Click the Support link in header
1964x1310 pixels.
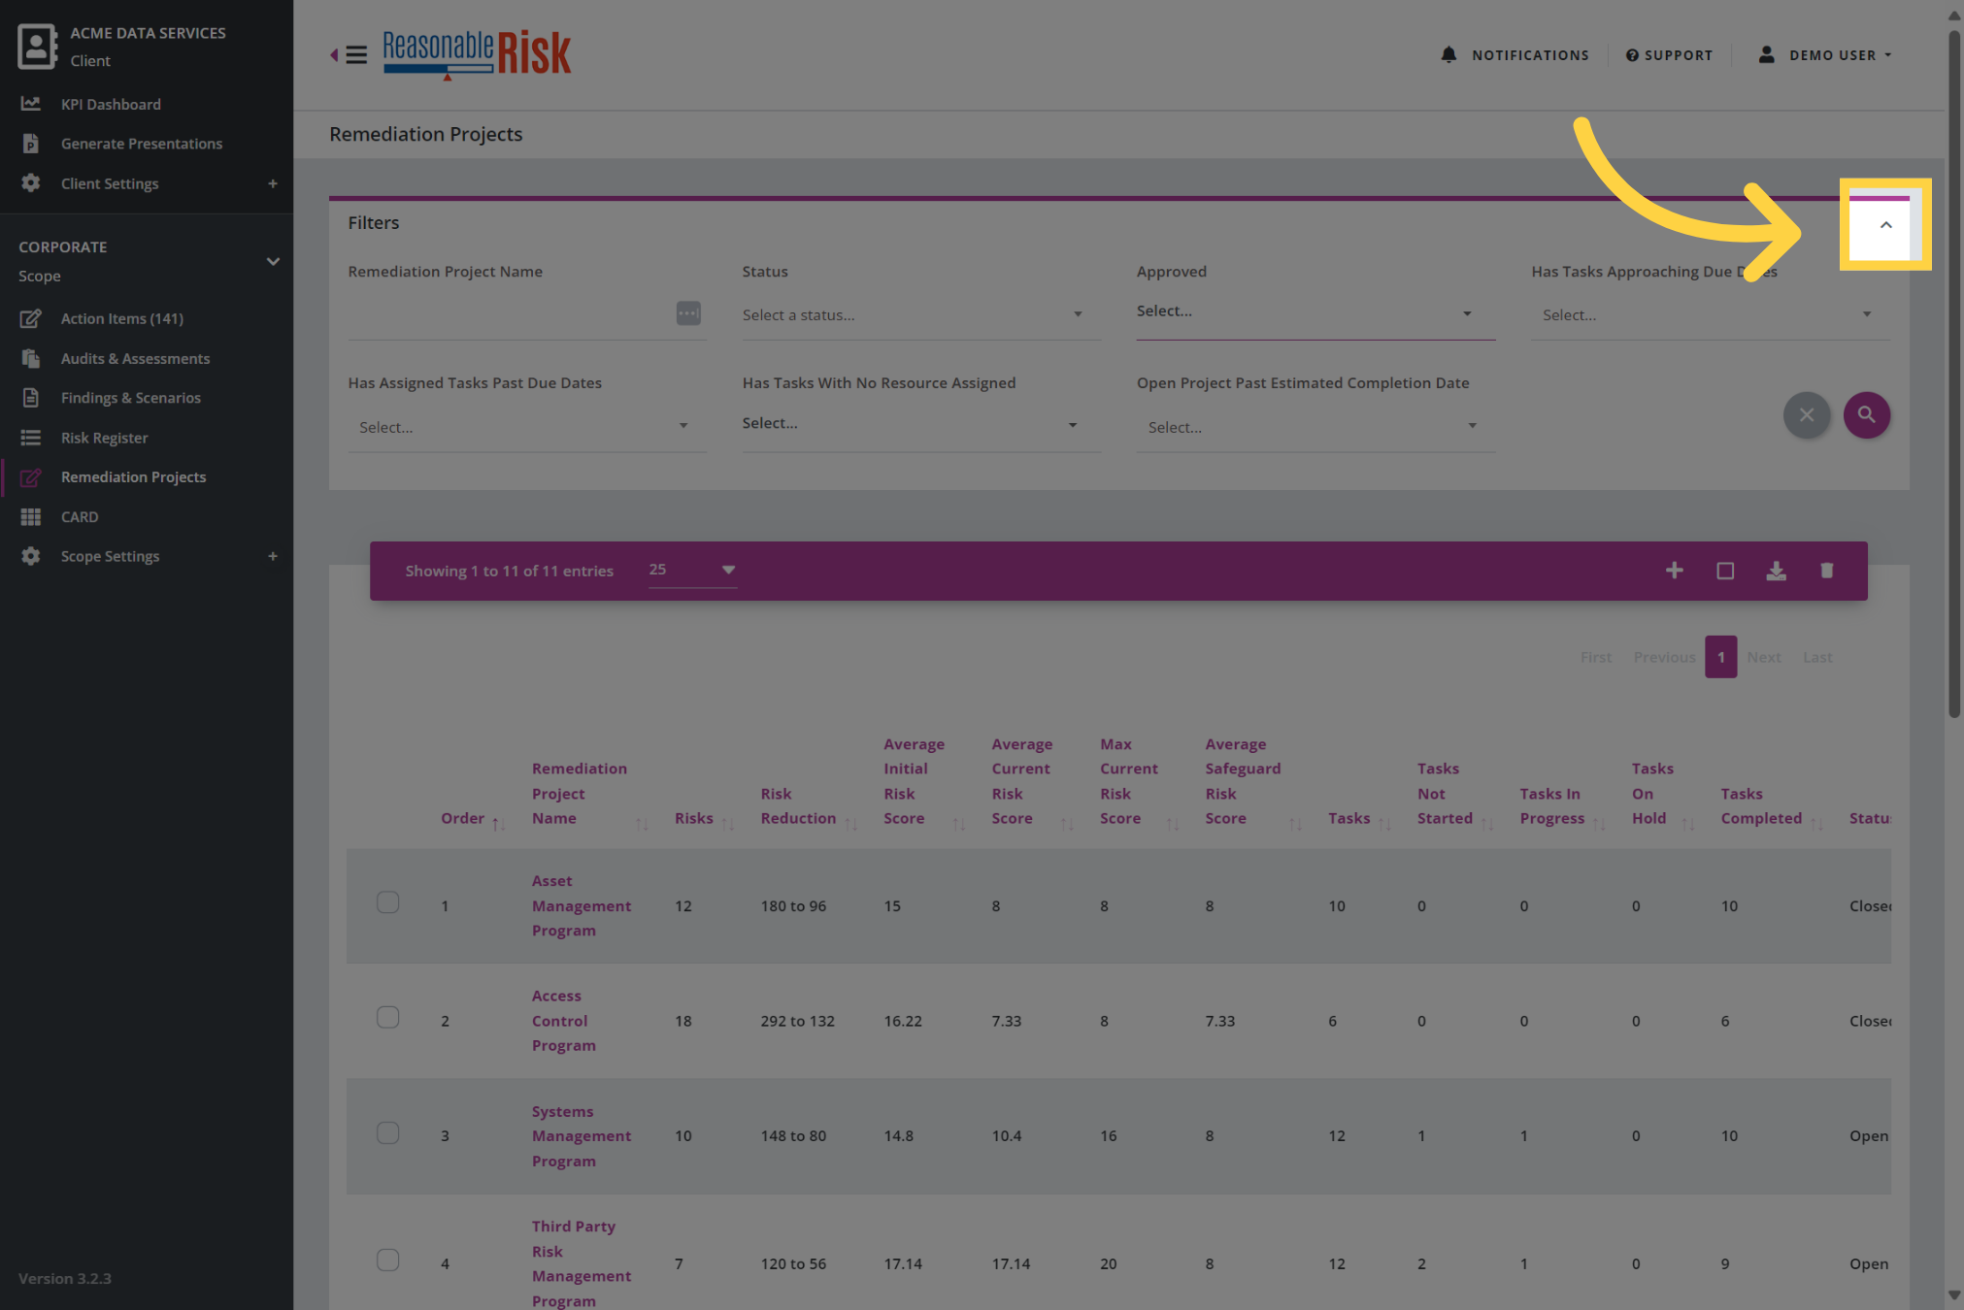[1669, 55]
